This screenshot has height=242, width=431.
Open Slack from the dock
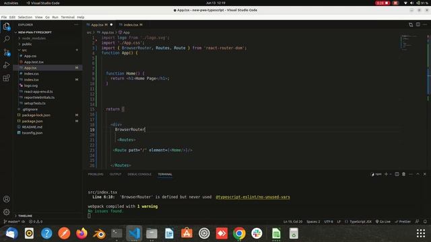coord(257,233)
